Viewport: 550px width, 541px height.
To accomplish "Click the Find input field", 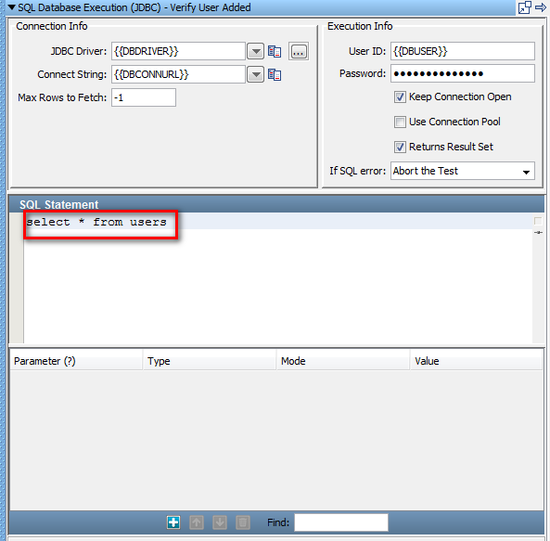I will tap(341, 522).
